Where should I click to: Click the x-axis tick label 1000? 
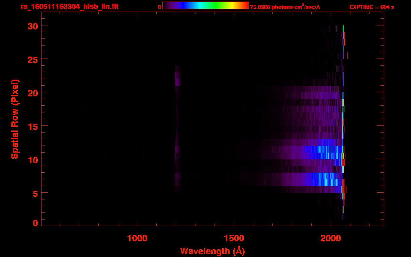click(x=137, y=238)
